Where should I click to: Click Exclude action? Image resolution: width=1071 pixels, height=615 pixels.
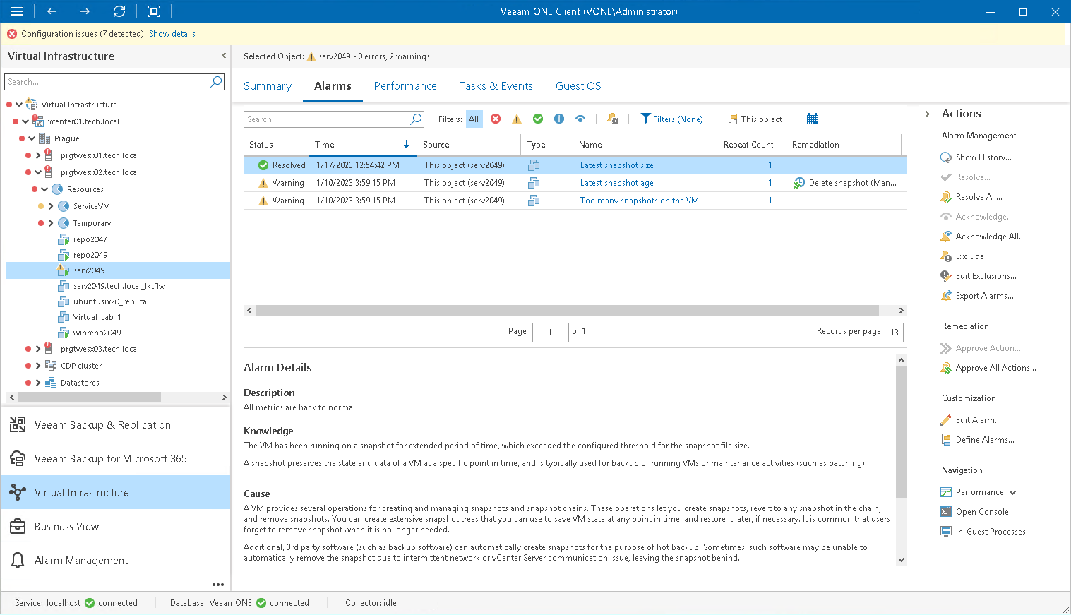pyautogui.click(x=962, y=256)
